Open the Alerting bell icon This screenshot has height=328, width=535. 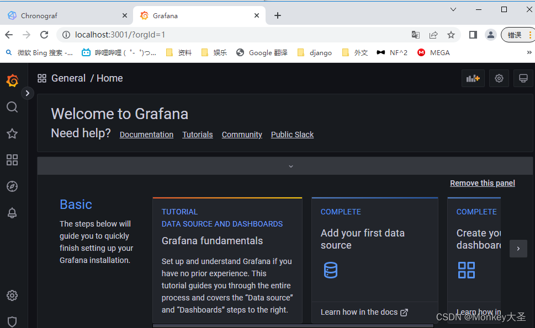[x=12, y=213]
